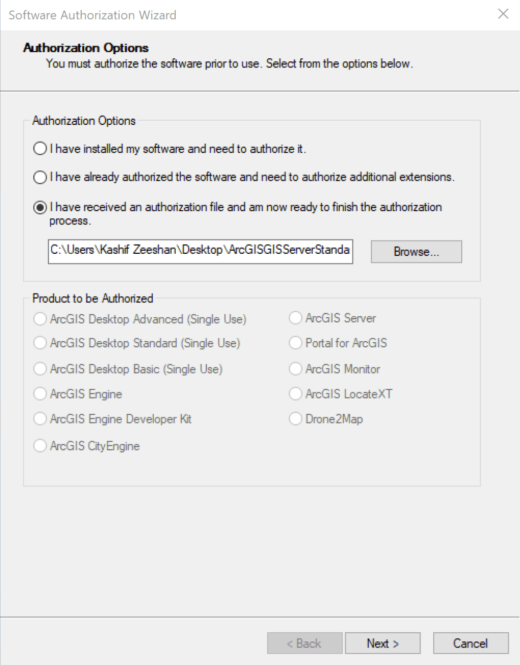This screenshot has width=520, height=665.
Task: Proceed with the Next button
Action: coord(383,643)
